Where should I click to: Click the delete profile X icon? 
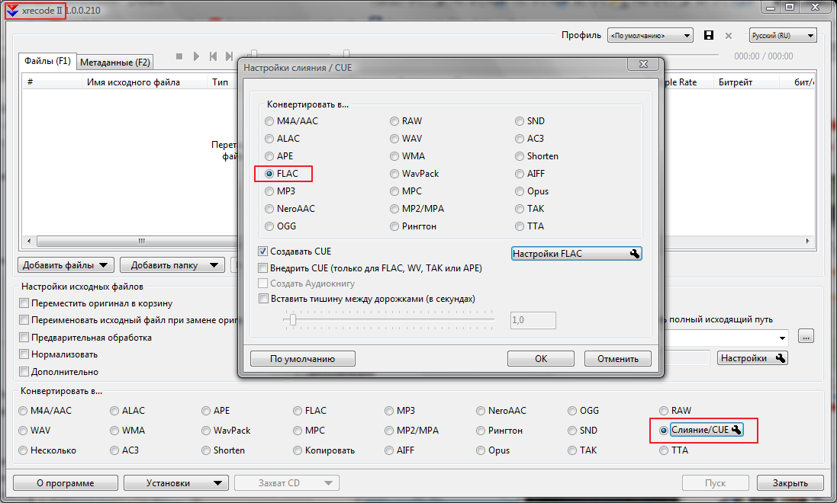tap(728, 36)
